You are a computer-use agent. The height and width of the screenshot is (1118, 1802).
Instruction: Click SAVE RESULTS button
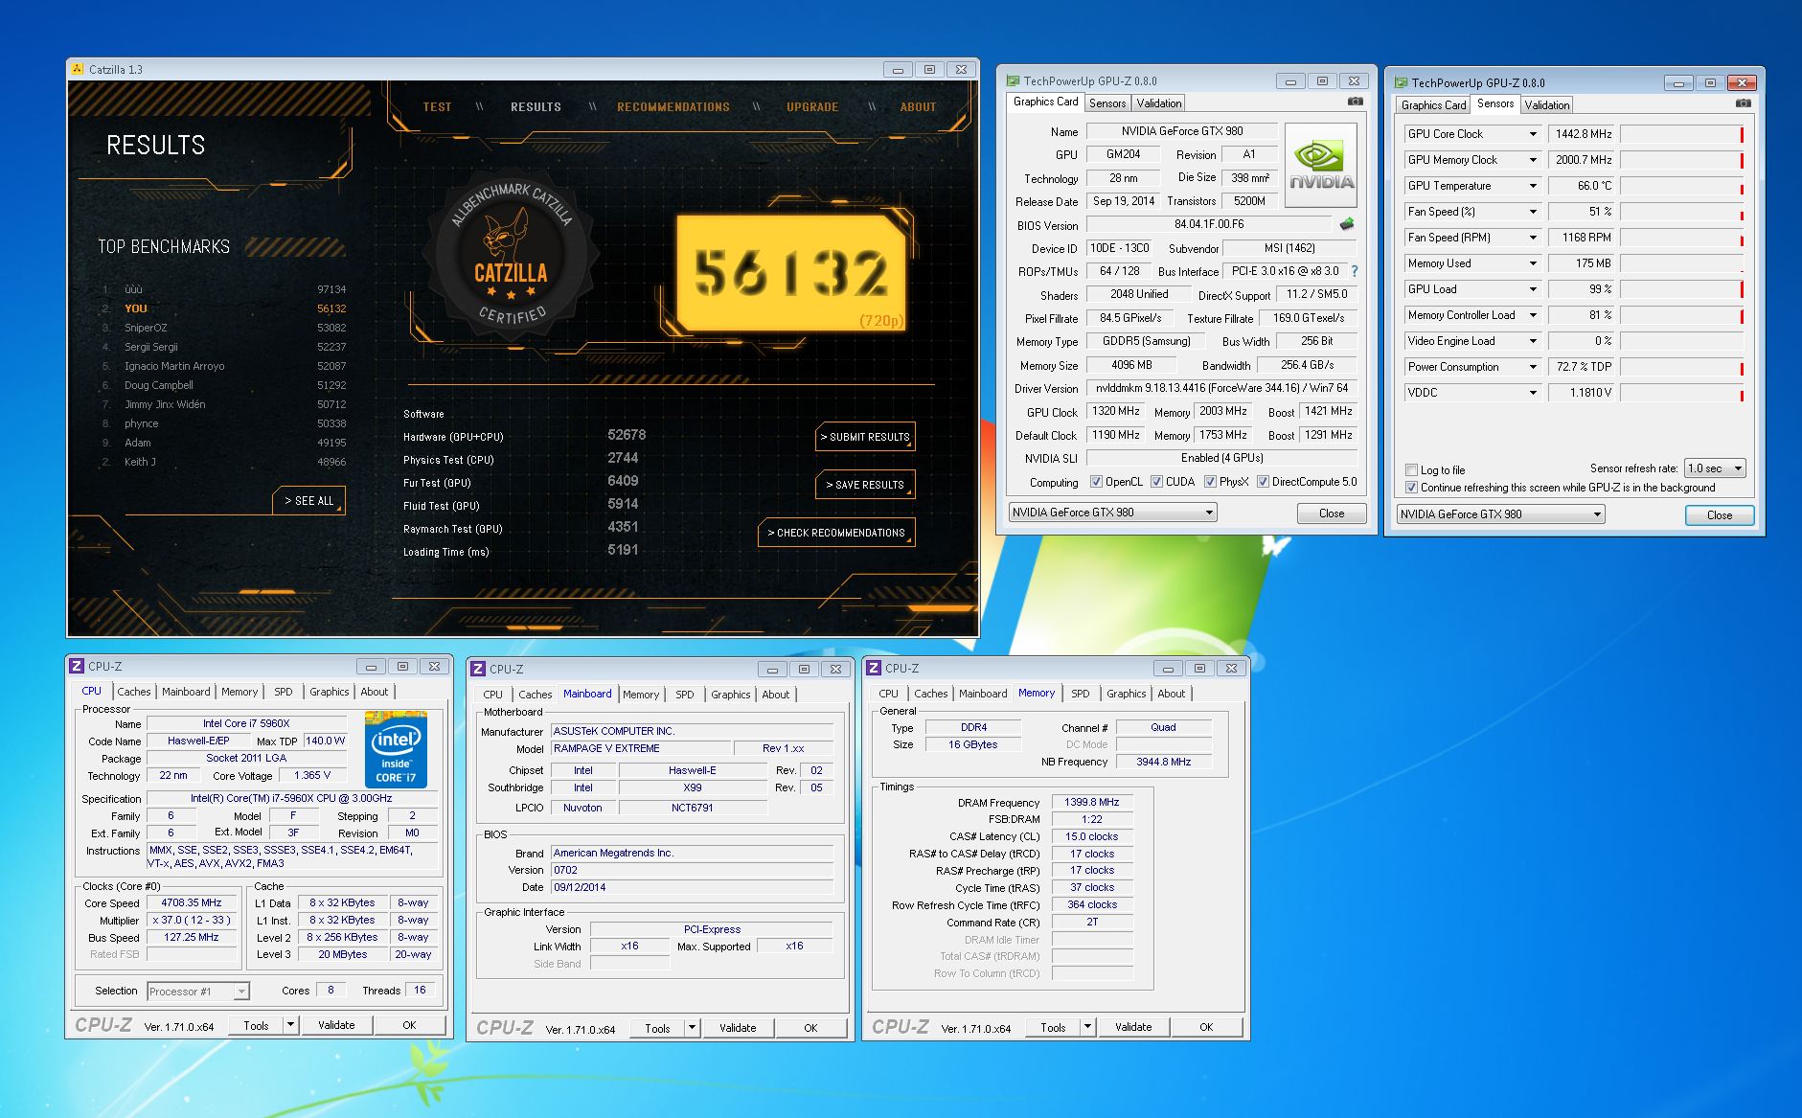[865, 485]
